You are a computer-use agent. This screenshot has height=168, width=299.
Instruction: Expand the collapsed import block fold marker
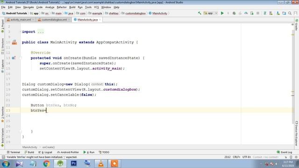tap(20, 32)
